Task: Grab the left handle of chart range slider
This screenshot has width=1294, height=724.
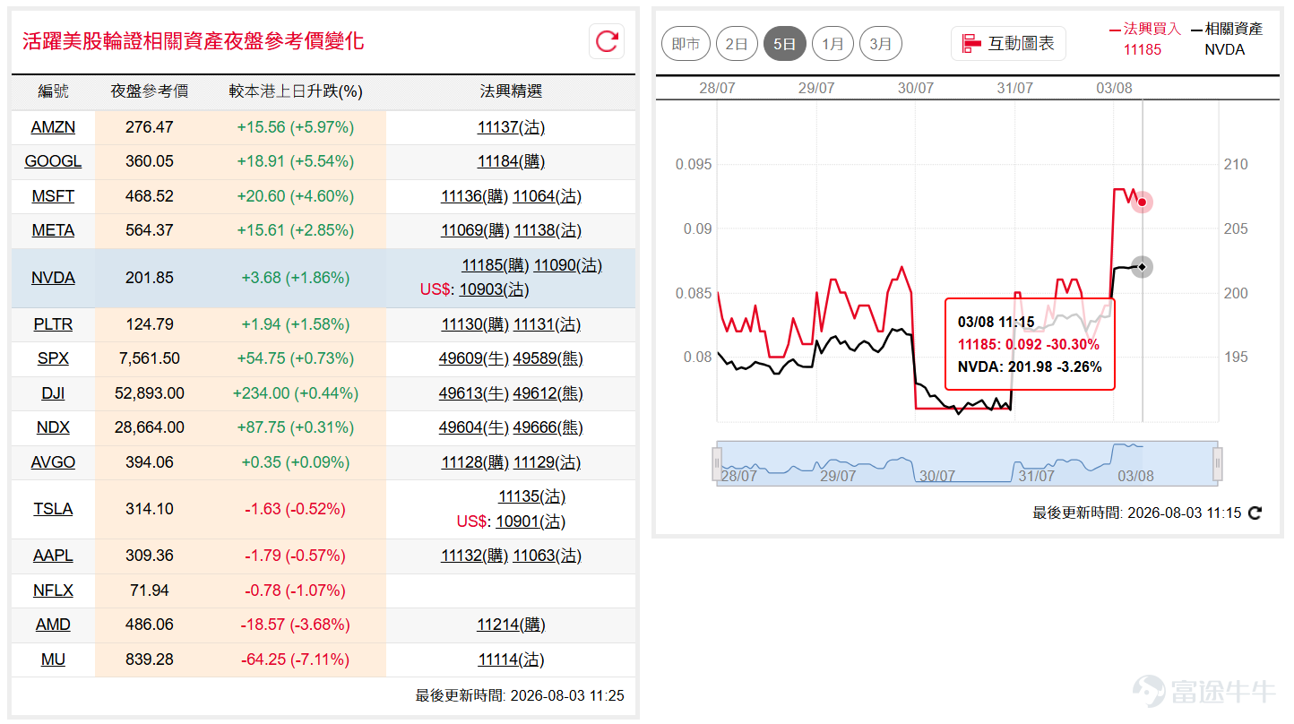Action: [x=717, y=463]
